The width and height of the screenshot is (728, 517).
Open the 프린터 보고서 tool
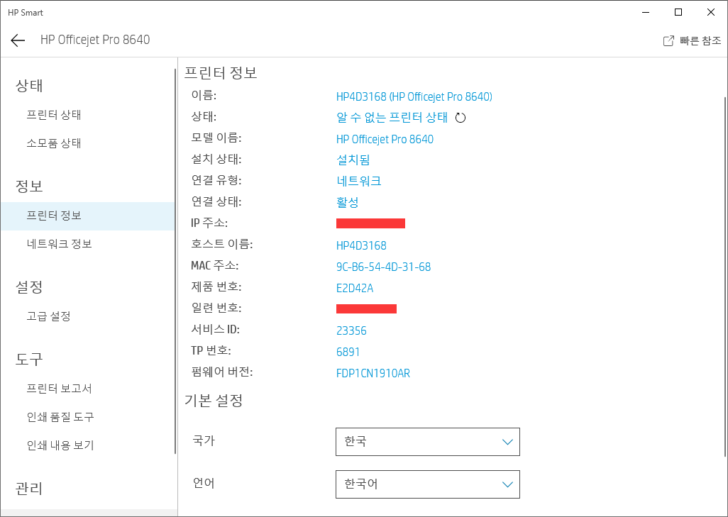click(60, 389)
